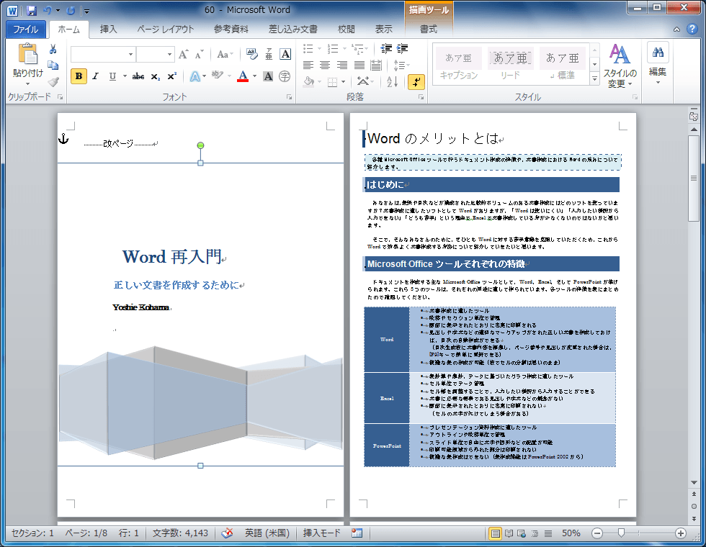The image size is (706, 547).
Task: Click Clear Formatting eraser icon
Action: 252,55
